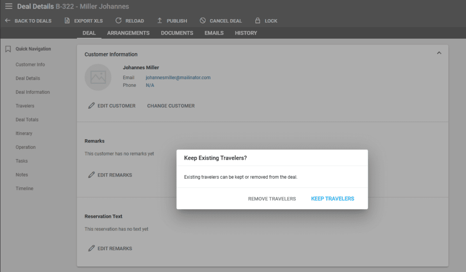The image size is (466, 272).
Task: Click the Cancel Deal prohibited icon
Action: tap(203, 21)
